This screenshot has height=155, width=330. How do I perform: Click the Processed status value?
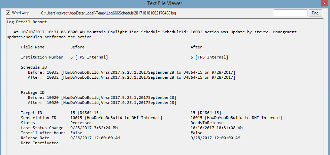[x=81, y=123]
